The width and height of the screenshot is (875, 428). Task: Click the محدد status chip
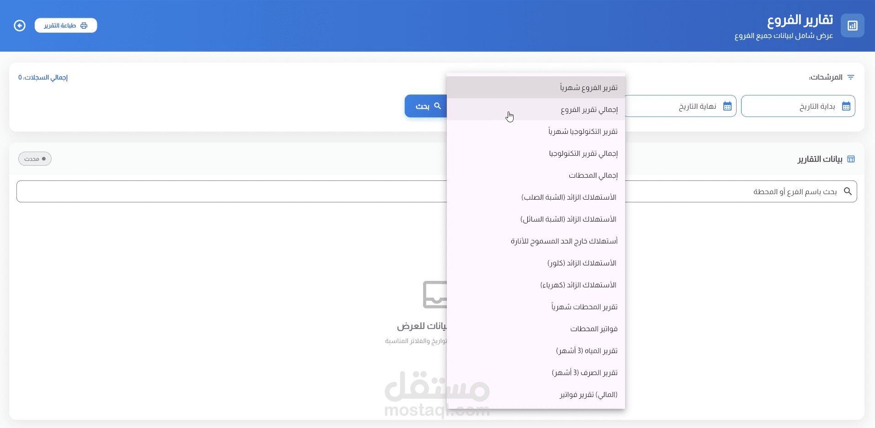35,159
